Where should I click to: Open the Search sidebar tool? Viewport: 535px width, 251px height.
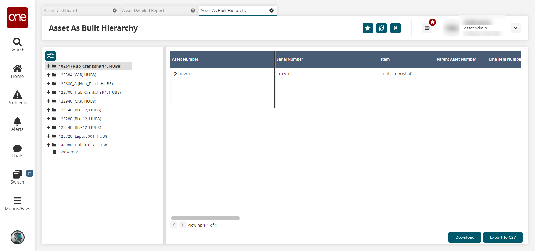point(17,45)
